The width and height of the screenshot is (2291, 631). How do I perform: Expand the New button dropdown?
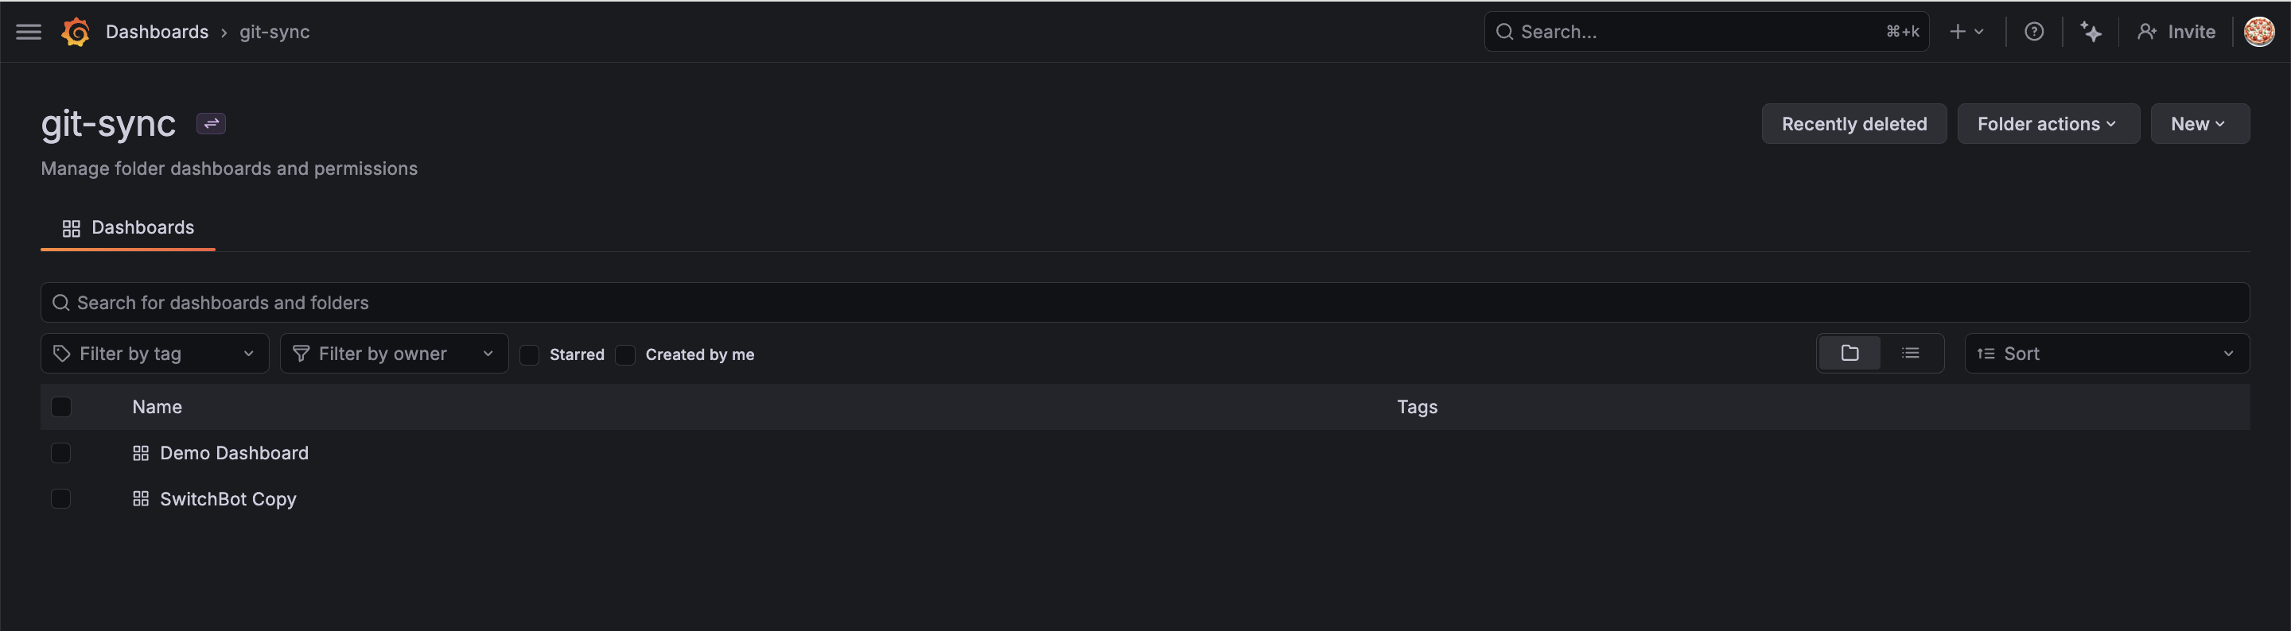point(2199,125)
